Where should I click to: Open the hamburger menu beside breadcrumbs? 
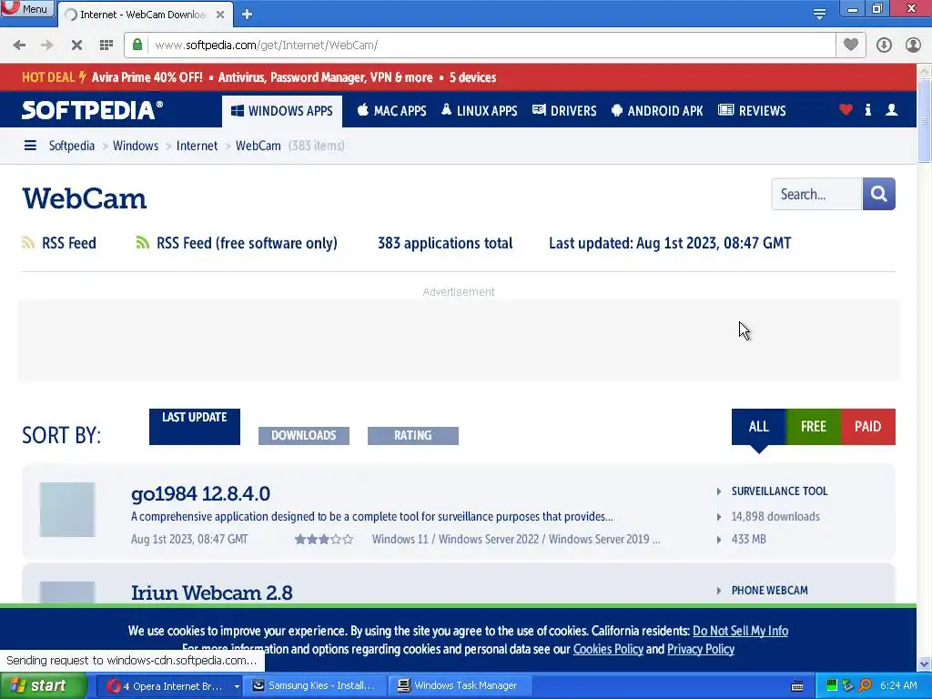pos(30,146)
